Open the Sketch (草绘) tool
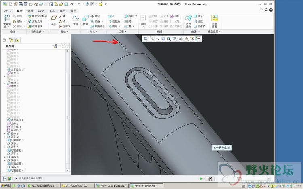The image size is (303, 189). pyautogui.click(x=76, y=21)
